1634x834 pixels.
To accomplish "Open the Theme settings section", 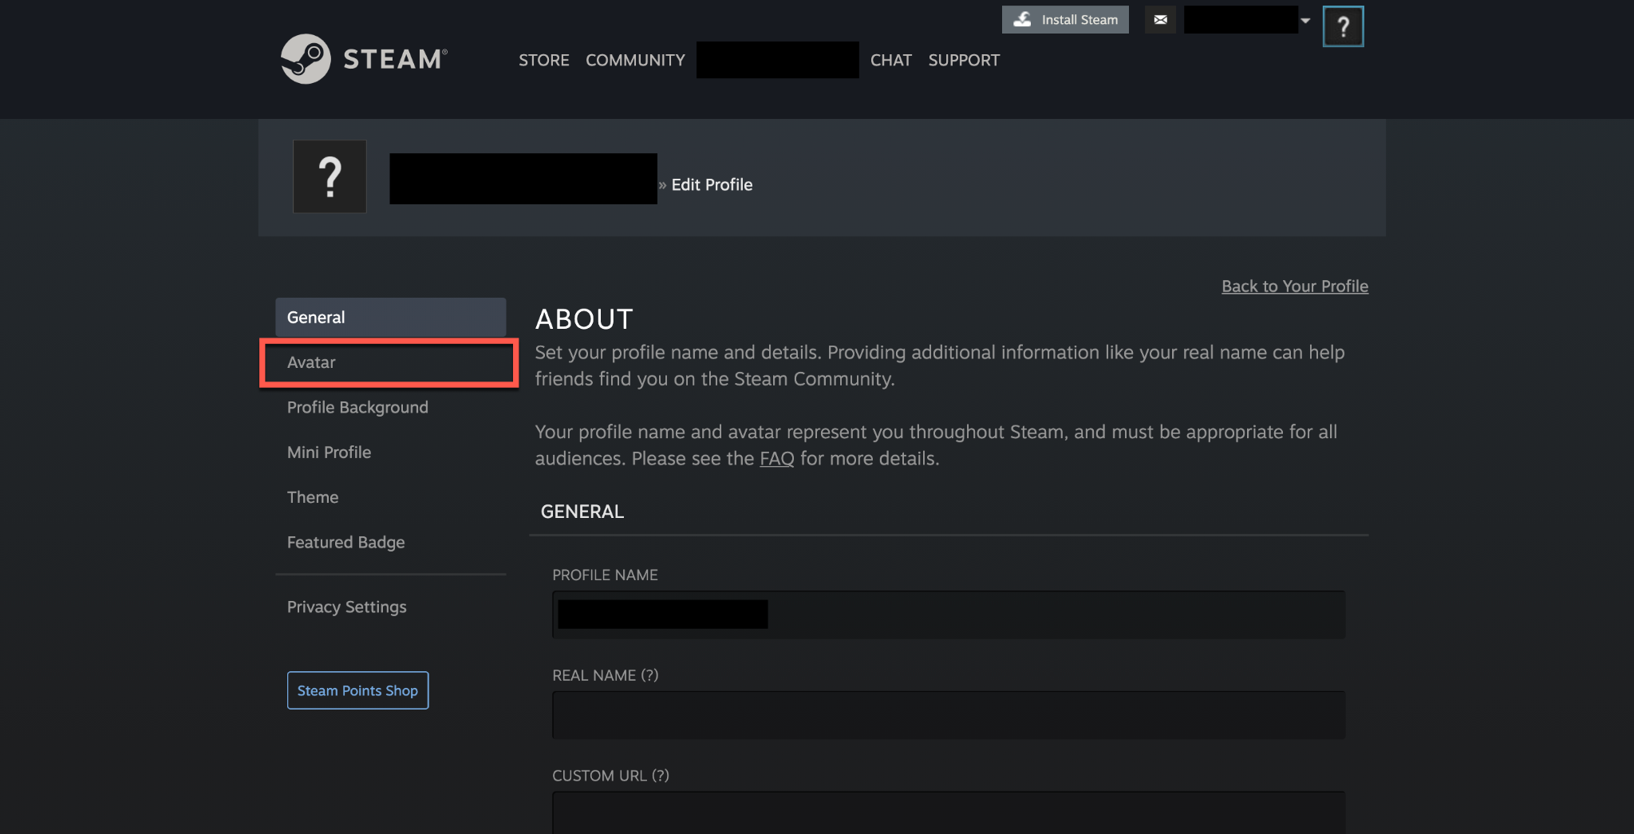I will point(313,498).
